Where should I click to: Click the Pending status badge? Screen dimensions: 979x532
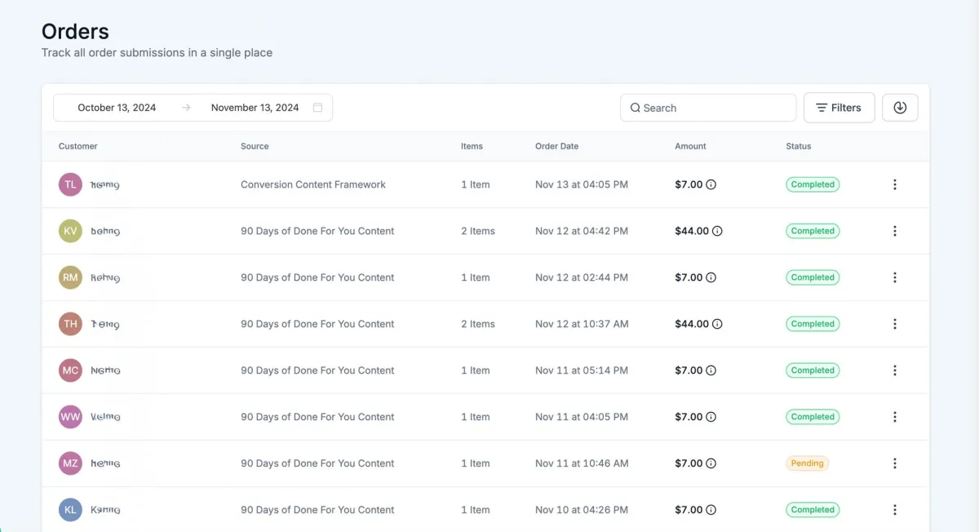pos(807,463)
